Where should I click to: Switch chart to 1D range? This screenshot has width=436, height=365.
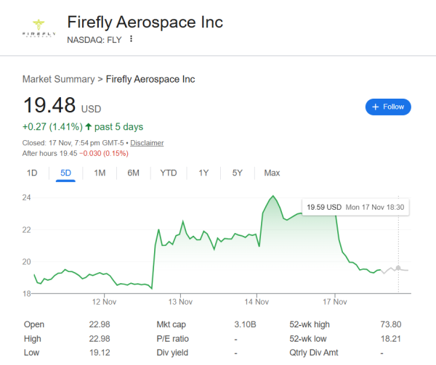[x=32, y=173]
